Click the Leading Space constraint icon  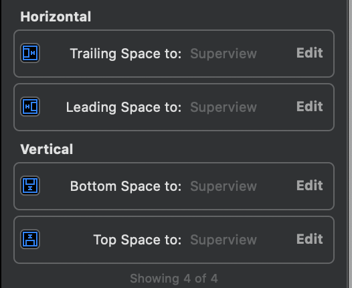[30, 106]
